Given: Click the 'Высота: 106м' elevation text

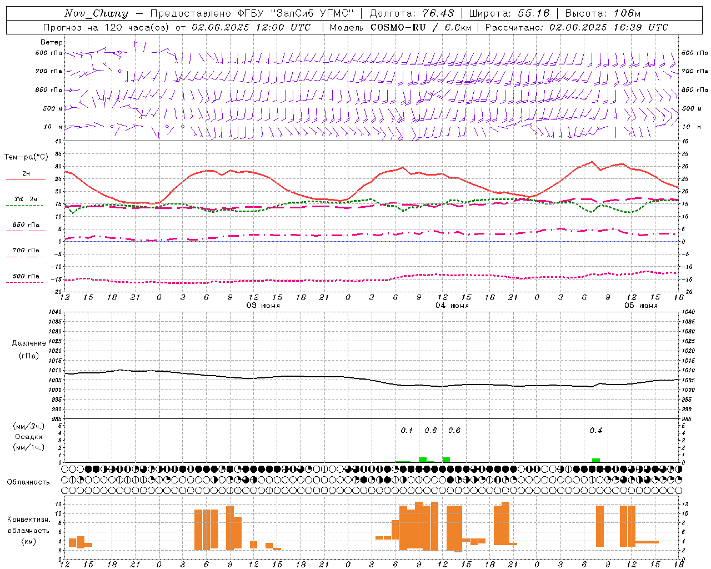Looking at the screenshot, I should point(603,13).
